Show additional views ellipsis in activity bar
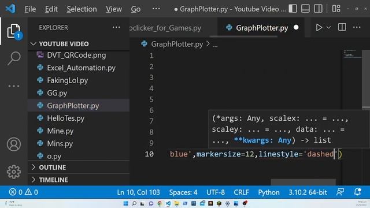Screen dimensions: 370x208 pos(14,86)
